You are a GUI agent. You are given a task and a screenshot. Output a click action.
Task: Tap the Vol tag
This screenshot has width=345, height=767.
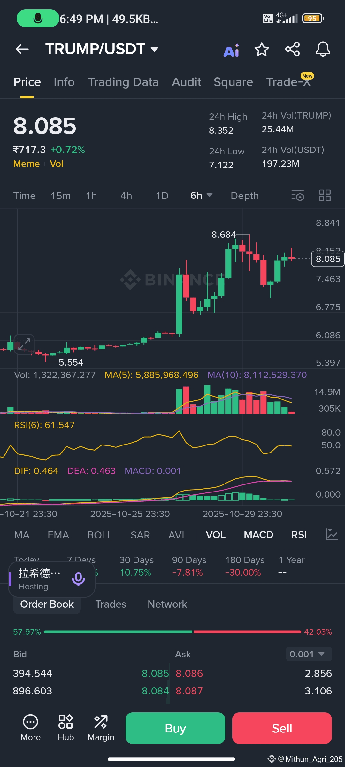click(57, 164)
